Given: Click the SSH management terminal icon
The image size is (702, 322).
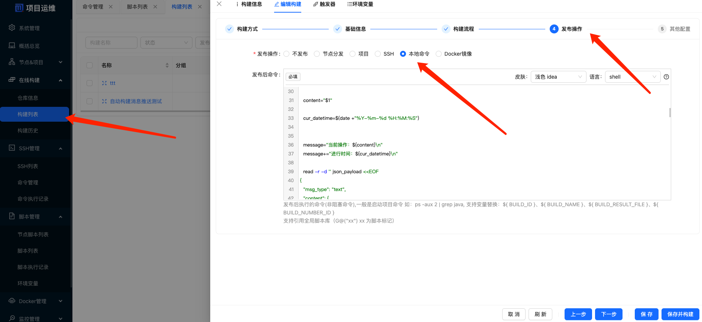Looking at the screenshot, I should coord(12,148).
